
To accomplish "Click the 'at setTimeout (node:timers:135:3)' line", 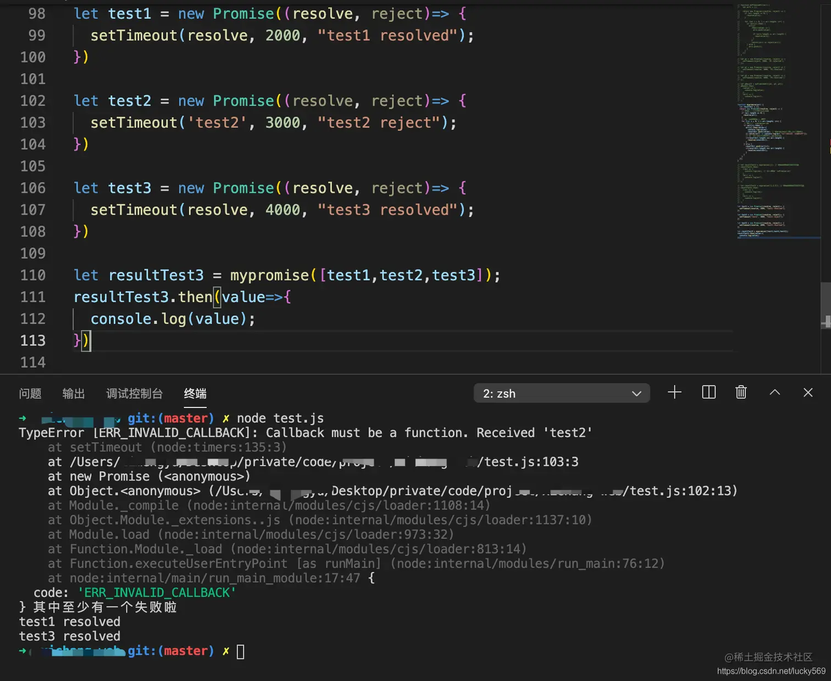I will coord(167,448).
